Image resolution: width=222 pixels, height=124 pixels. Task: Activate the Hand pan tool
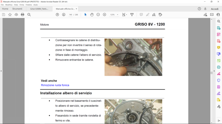[92, 15]
